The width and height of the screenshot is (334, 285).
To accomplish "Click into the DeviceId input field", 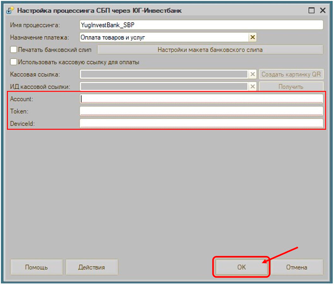I will point(201,123).
